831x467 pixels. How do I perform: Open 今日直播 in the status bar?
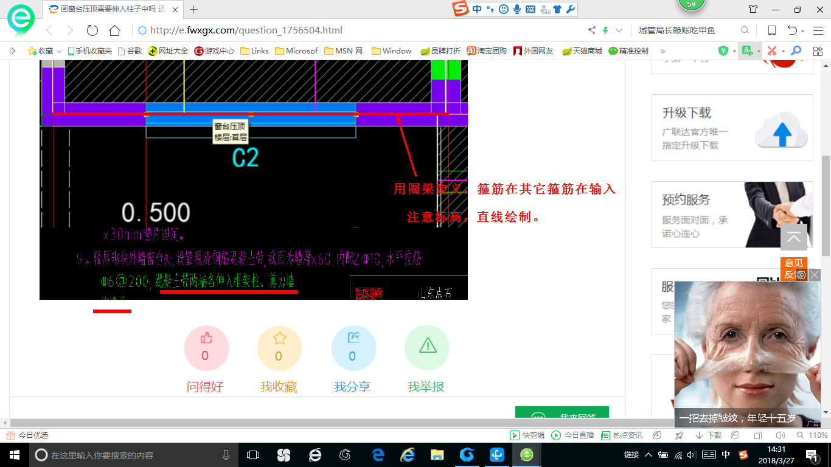[x=572, y=435]
